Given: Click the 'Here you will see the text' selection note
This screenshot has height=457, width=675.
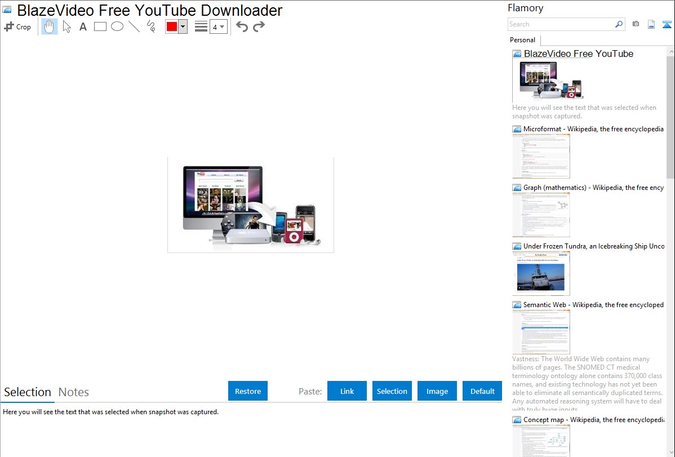Looking at the screenshot, I should pos(110,412).
